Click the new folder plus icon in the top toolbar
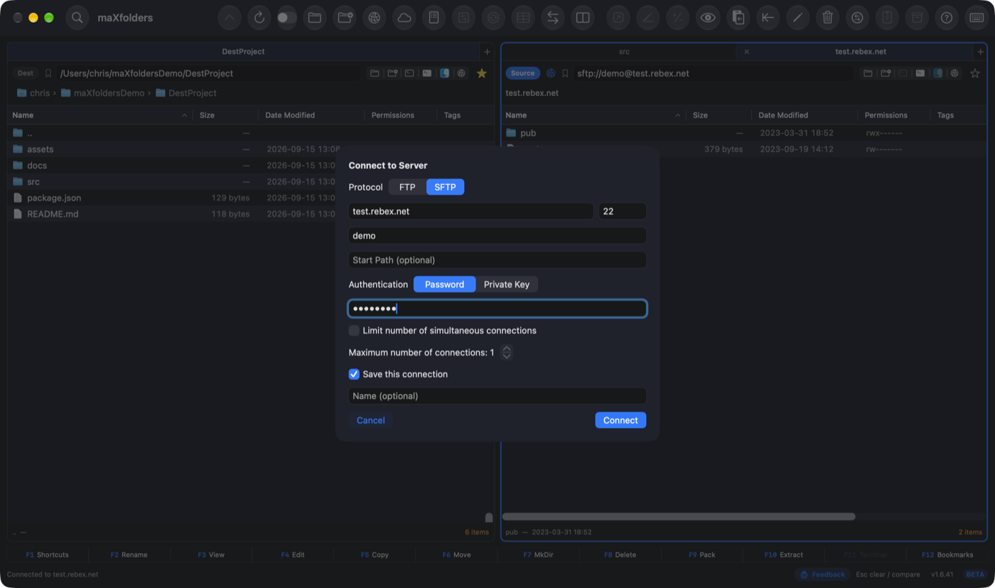995x588 pixels. (345, 18)
